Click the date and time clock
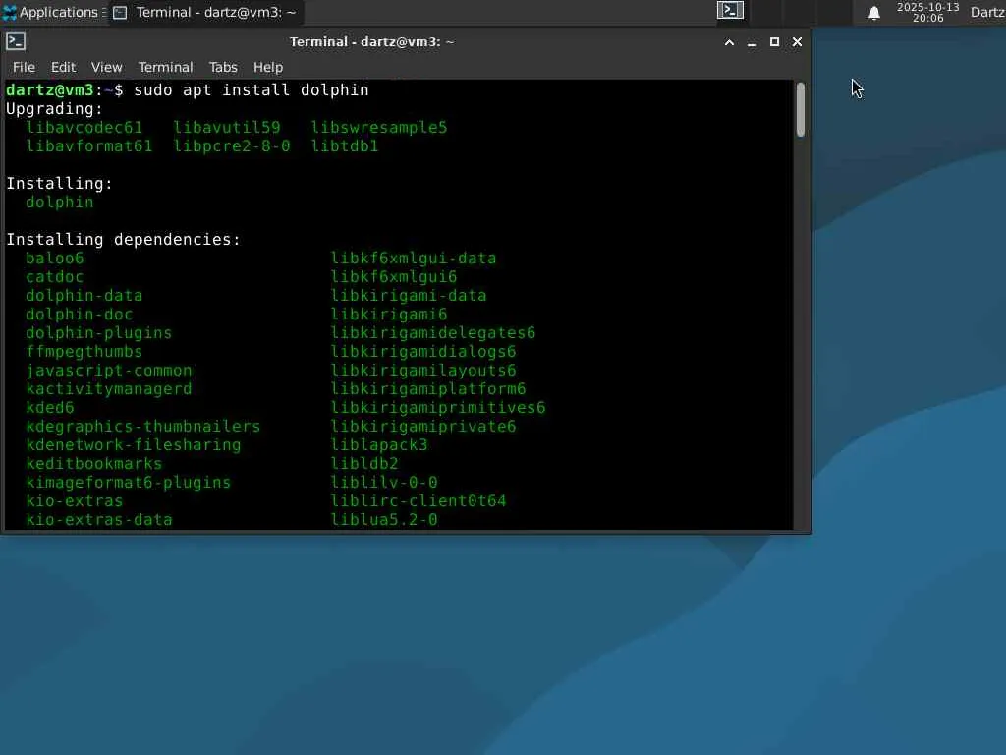The image size is (1006, 755). pos(927,12)
